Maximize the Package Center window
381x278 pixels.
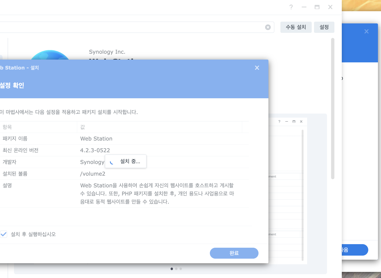click(x=317, y=7)
